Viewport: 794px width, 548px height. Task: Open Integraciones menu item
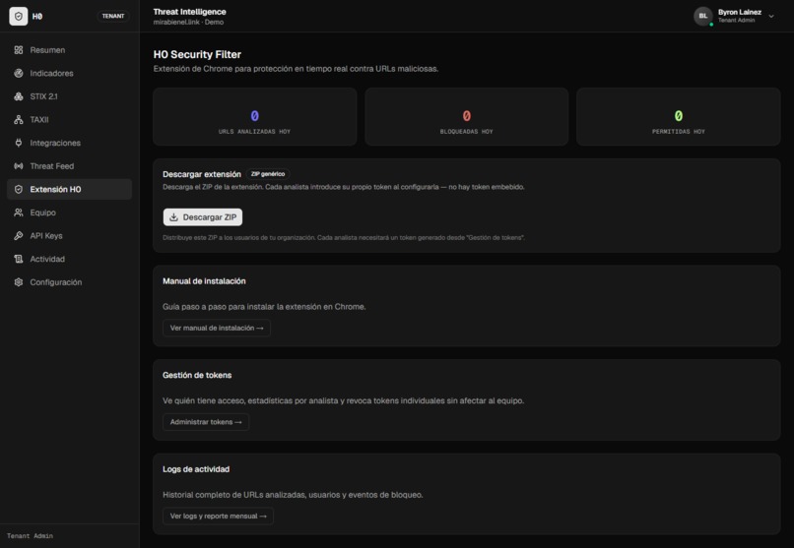69,143
